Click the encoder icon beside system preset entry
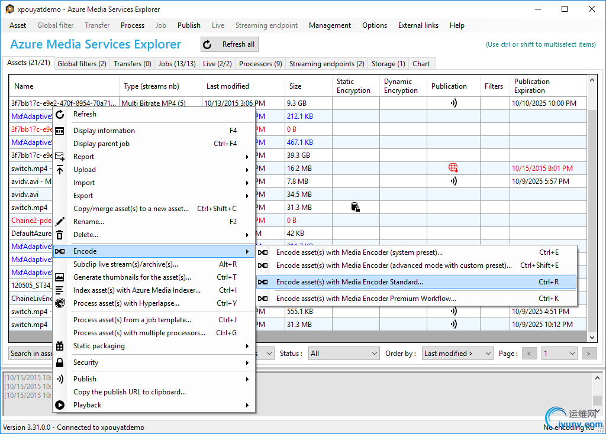The height and width of the screenshot is (434, 606). click(x=263, y=252)
